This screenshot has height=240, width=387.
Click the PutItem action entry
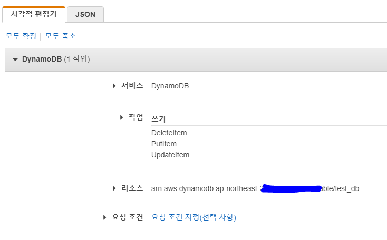[164, 144]
